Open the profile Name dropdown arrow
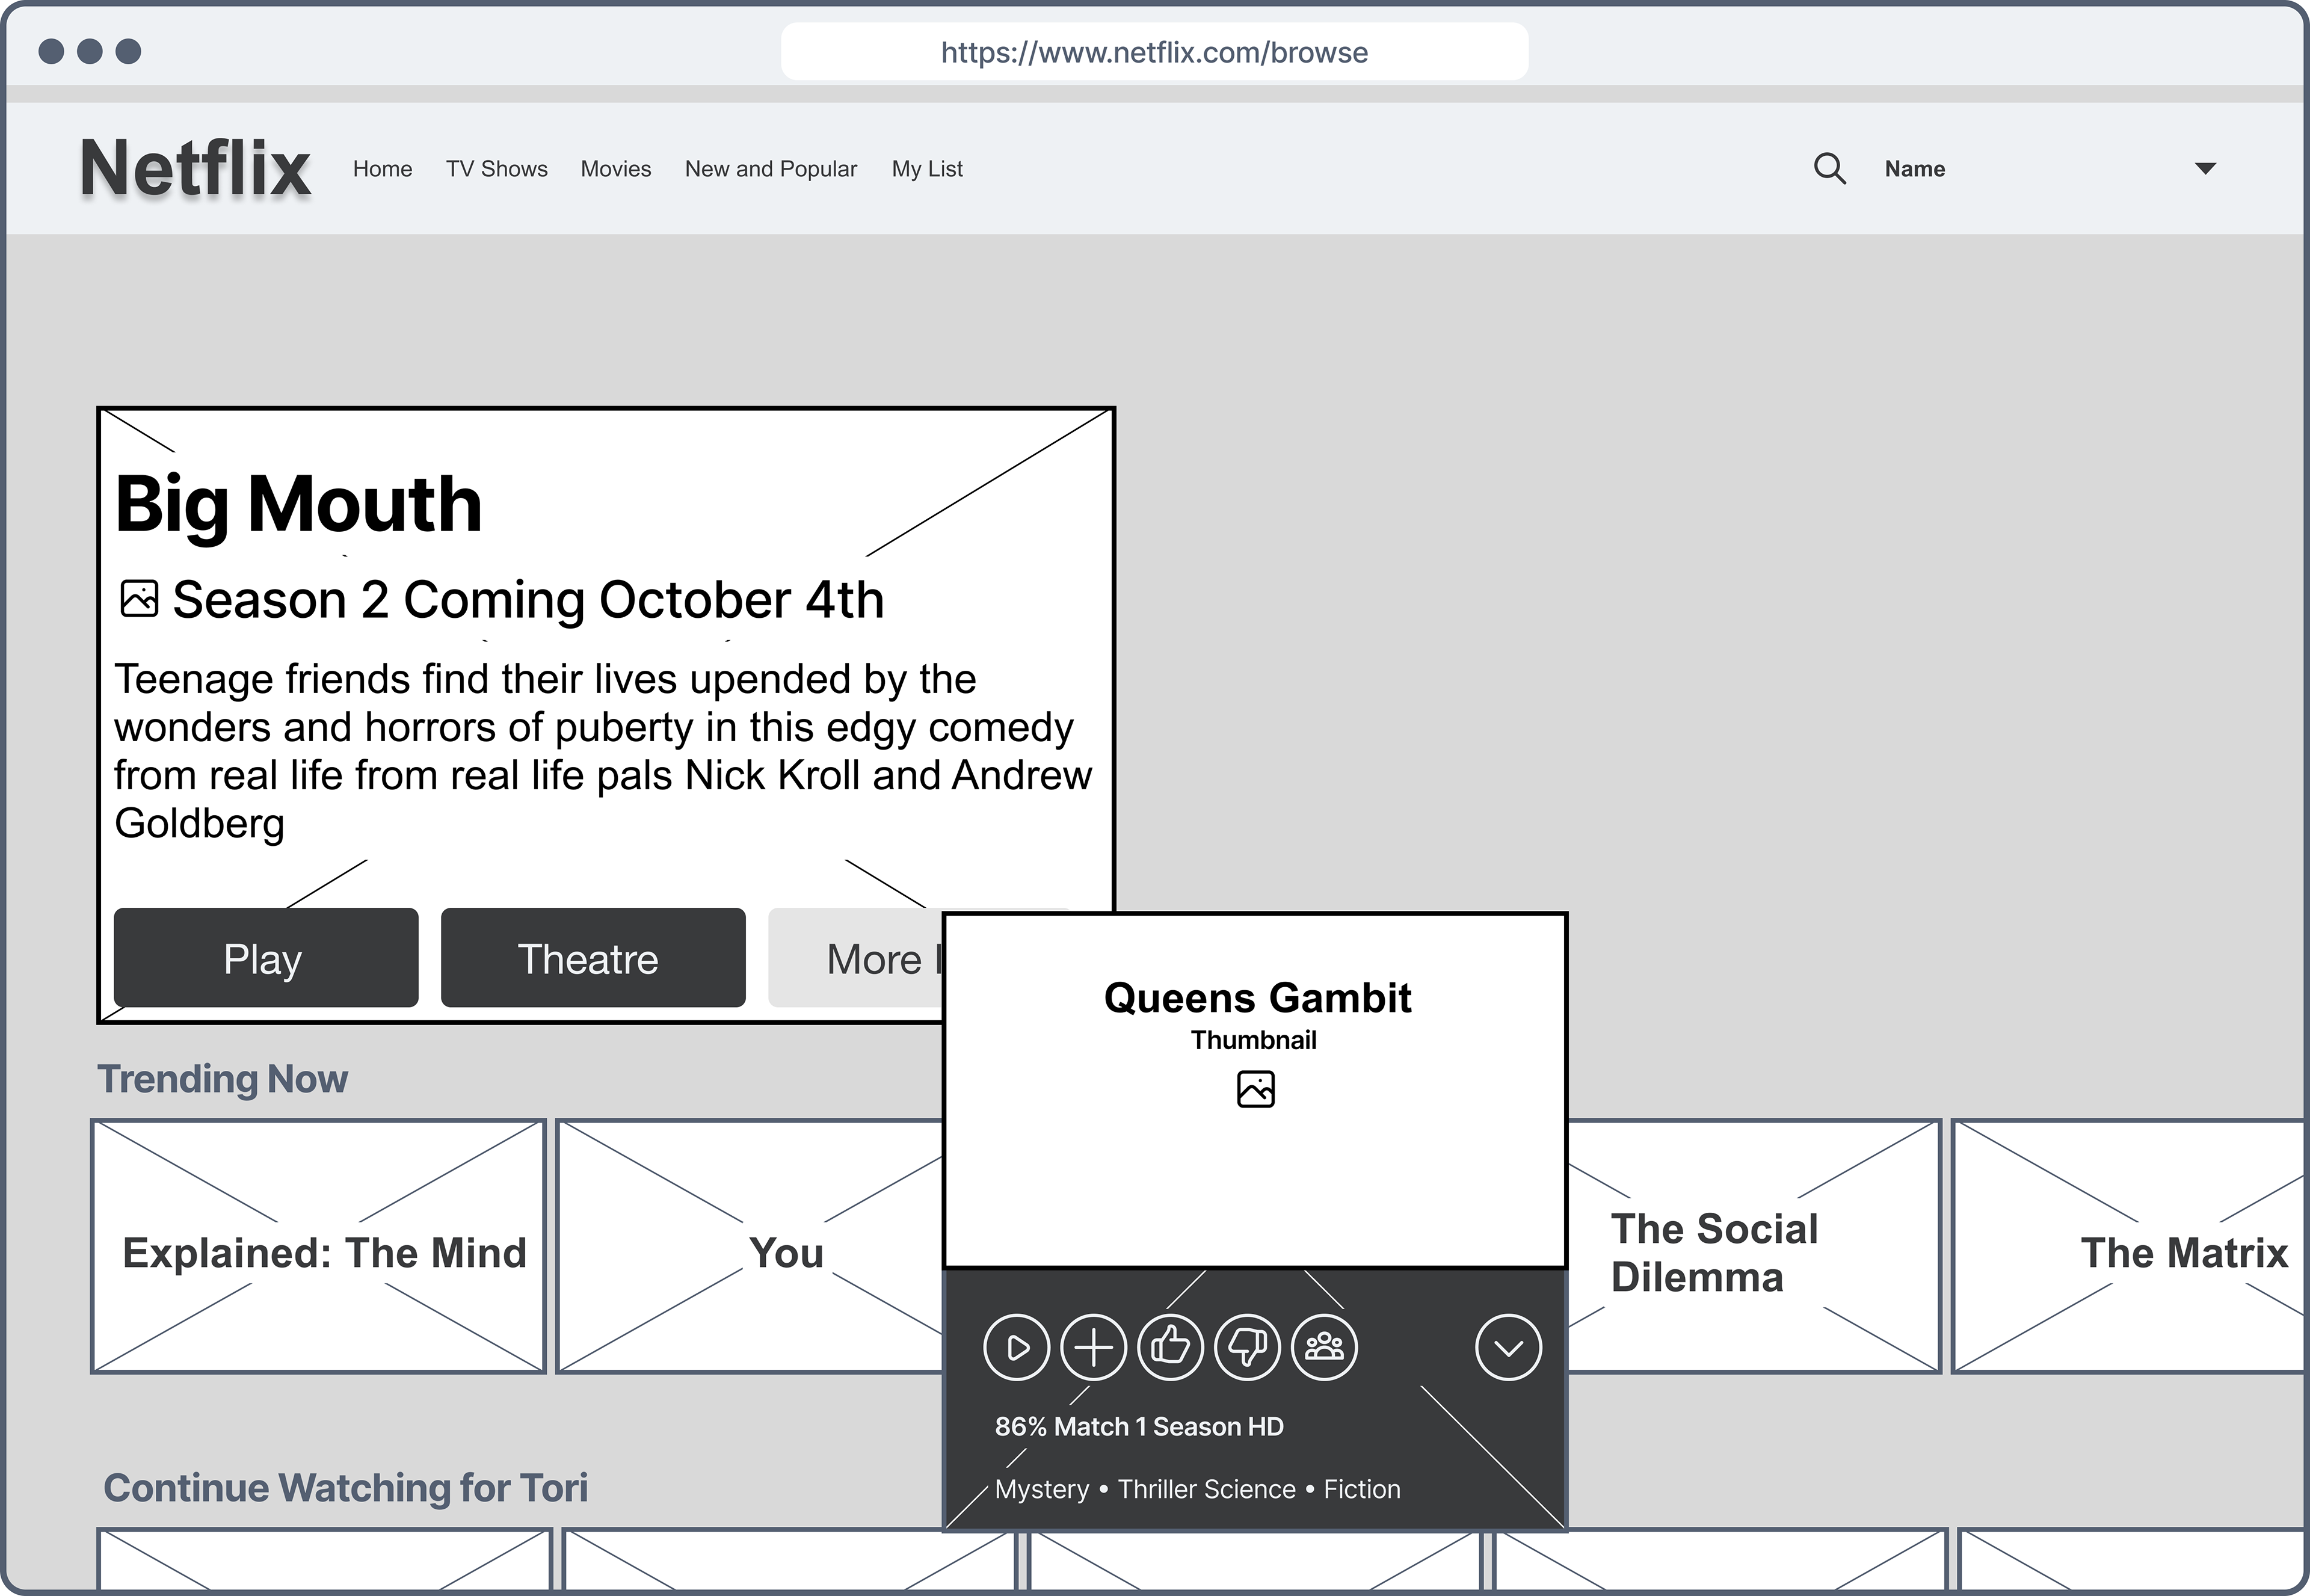 [x=2205, y=168]
